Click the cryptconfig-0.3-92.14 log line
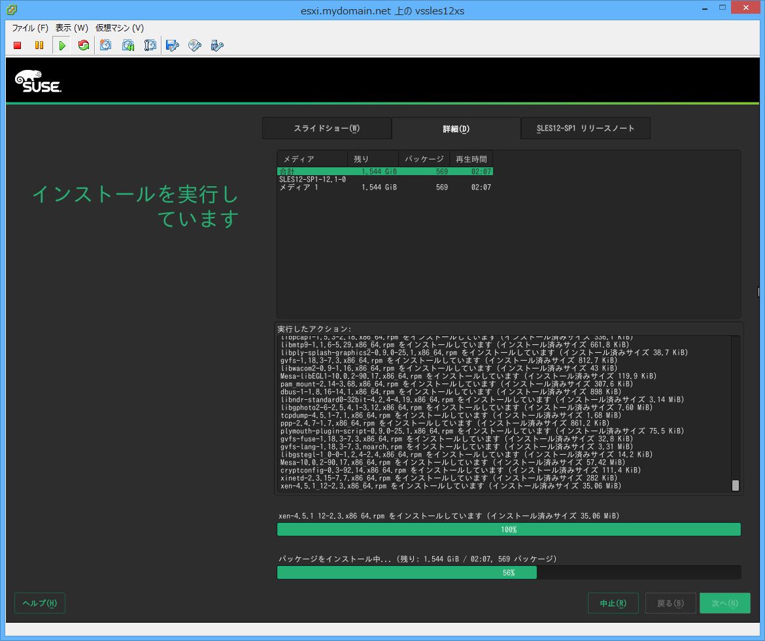 [460, 470]
